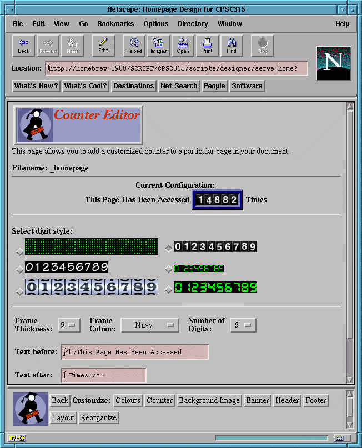Open the Frame Colour Navy dropdown
362x448 pixels.
[149, 325]
